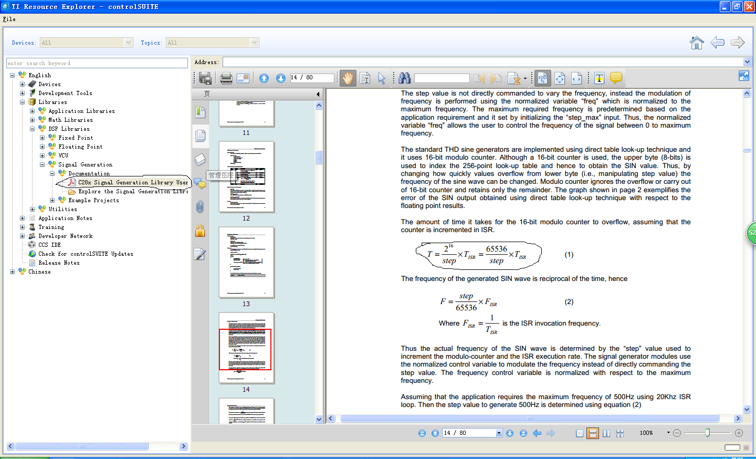Expand the Devices tree node
The image size is (756, 459).
coord(22,84)
